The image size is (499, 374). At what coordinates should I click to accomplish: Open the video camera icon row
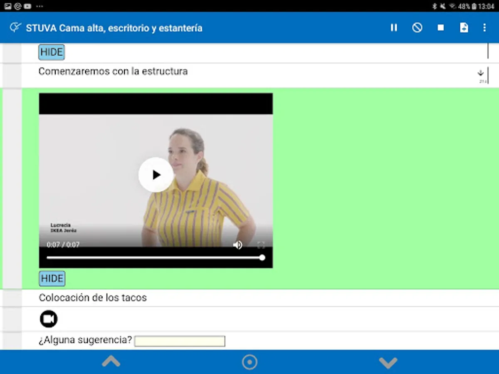pos(49,319)
